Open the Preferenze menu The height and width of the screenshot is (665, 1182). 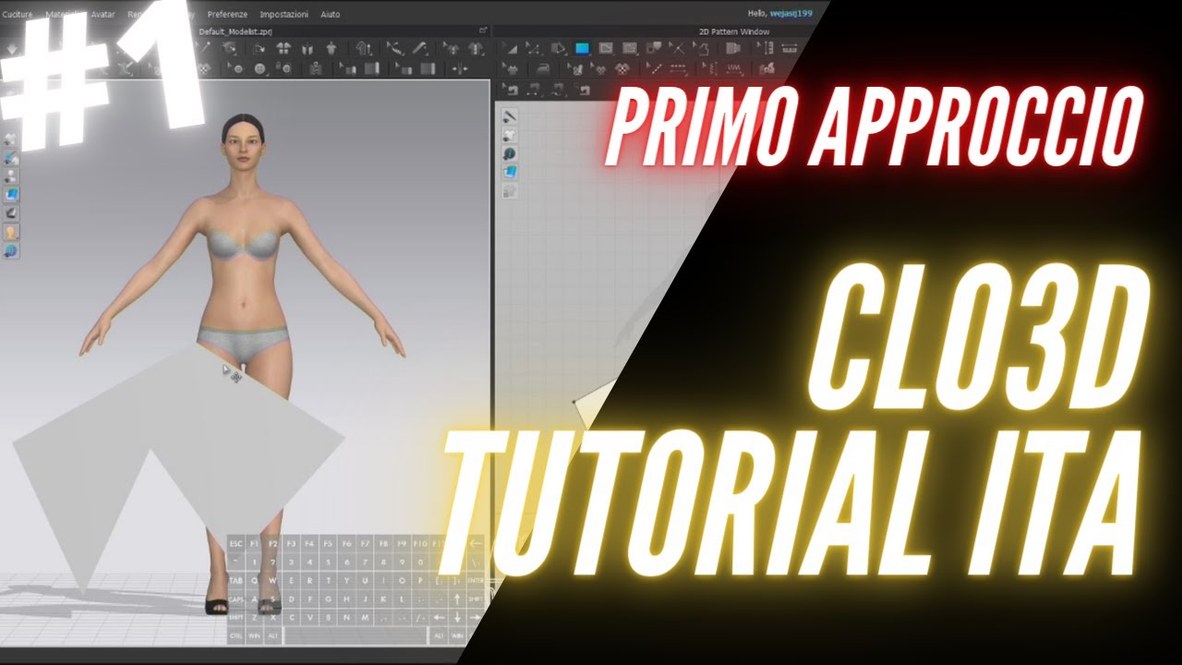point(227,14)
